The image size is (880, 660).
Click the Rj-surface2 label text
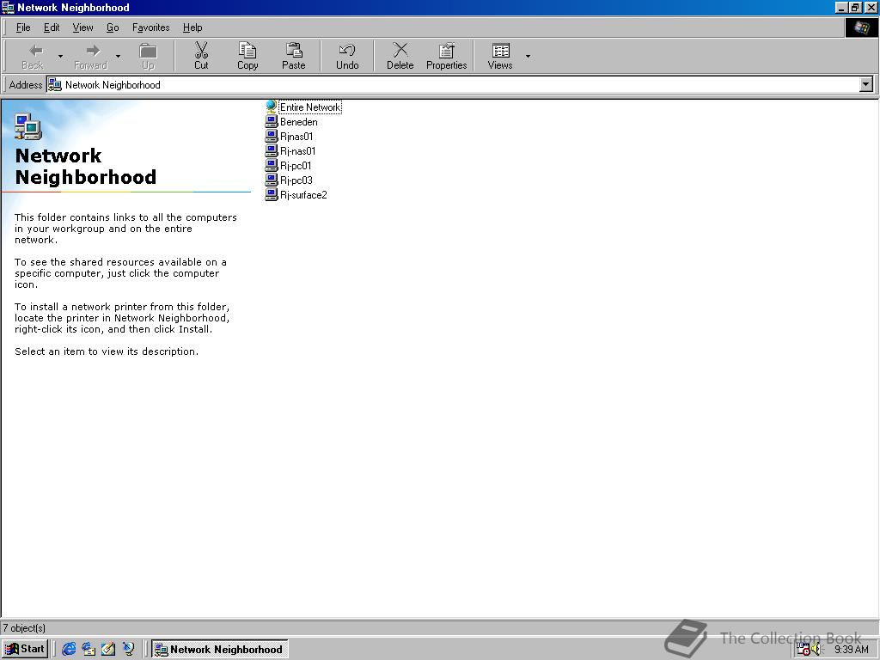[x=303, y=195]
